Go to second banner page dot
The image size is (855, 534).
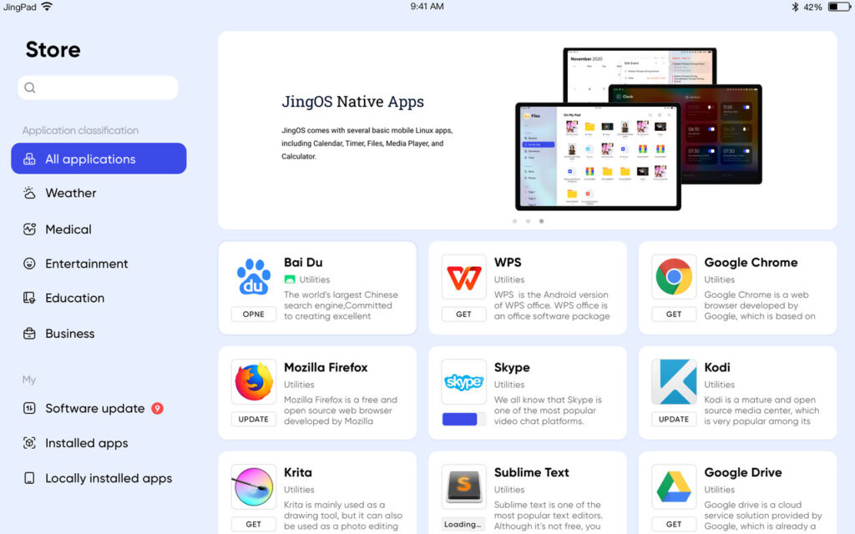tap(528, 221)
